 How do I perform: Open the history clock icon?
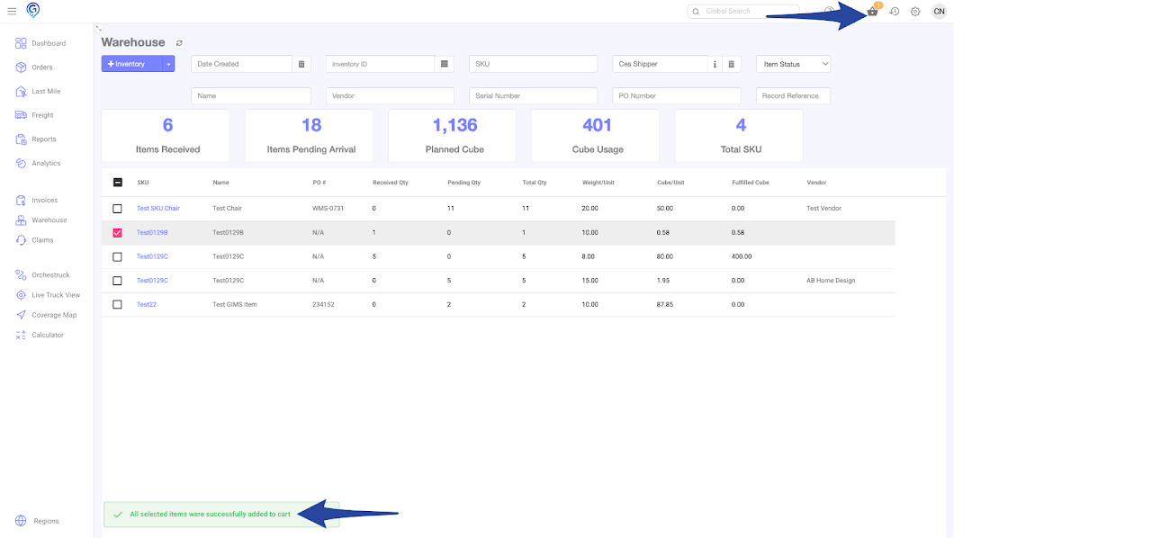click(895, 11)
